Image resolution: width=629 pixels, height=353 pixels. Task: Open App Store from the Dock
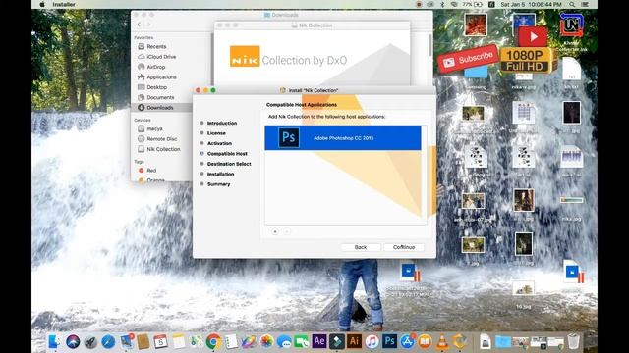point(407,342)
